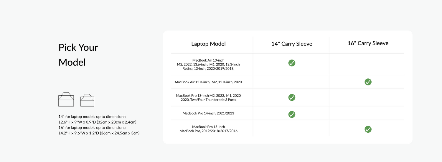Screen dimensions: 442x162
Task: Click the MacBook Air 13-inch row label
Action: tap(208, 64)
